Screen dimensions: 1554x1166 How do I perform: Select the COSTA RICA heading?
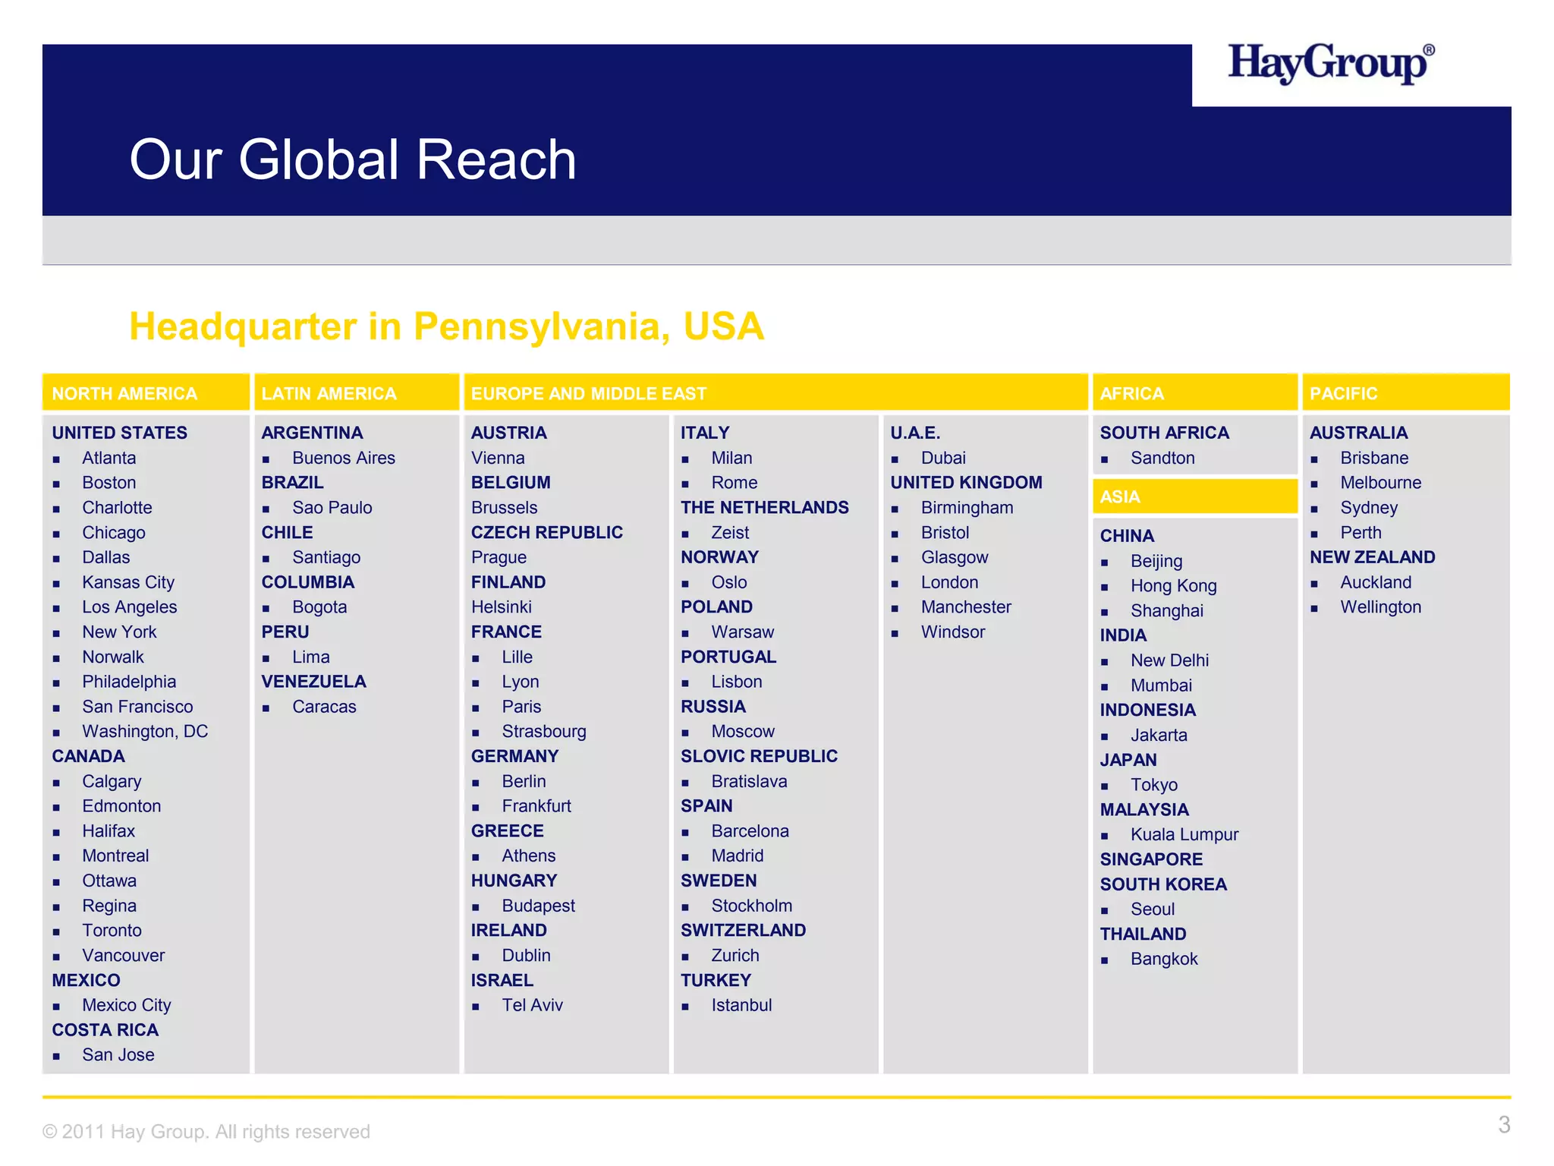[105, 1030]
